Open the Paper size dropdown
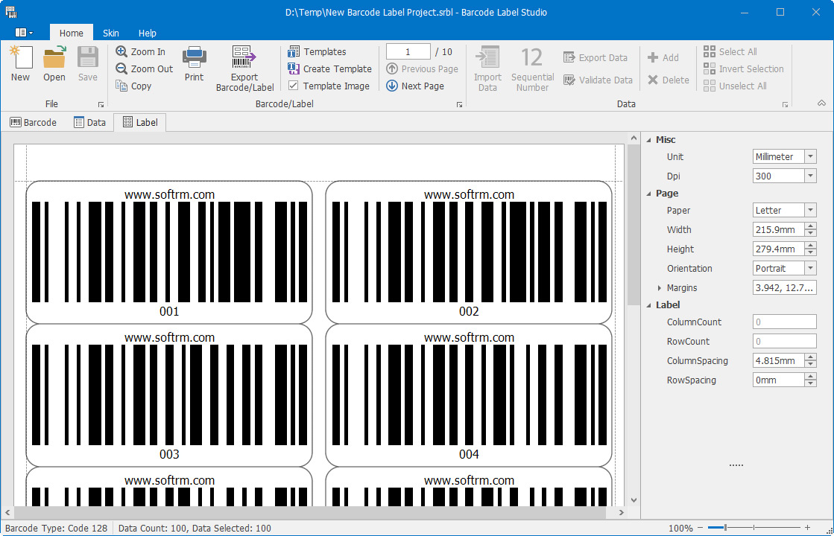The height and width of the screenshot is (536, 834). 808,210
